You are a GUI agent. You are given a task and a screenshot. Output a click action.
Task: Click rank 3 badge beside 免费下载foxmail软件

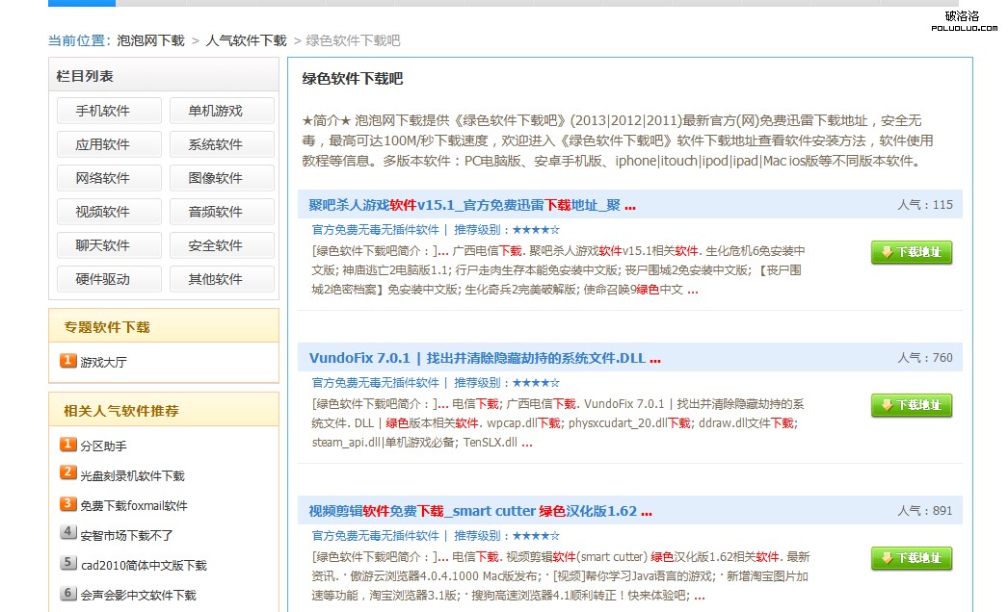[x=68, y=503]
